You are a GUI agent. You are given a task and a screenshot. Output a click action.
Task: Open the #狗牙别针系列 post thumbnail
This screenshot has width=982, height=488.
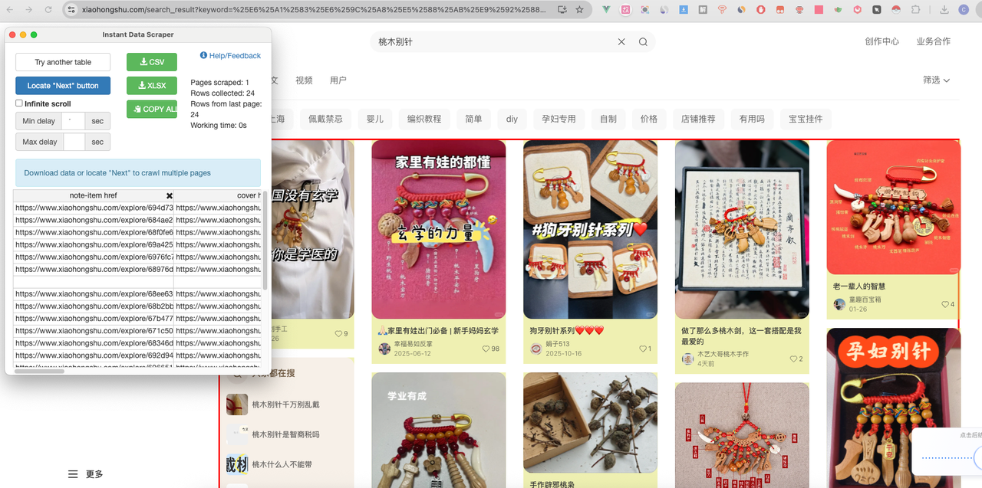tap(590, 229)
